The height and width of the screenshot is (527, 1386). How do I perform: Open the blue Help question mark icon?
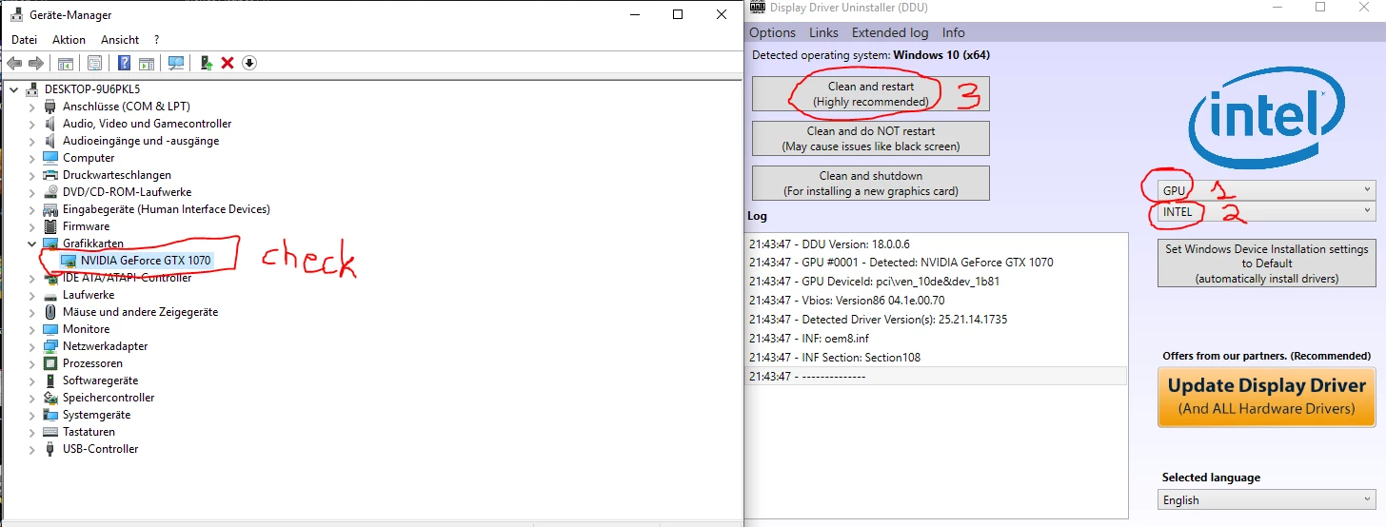coord(124,63)
